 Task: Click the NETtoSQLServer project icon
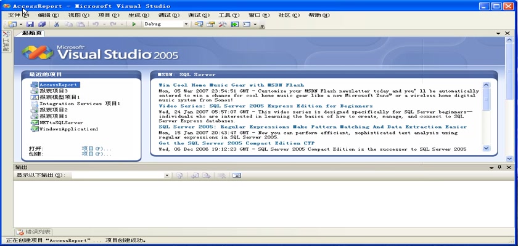(x=35, y=122)
